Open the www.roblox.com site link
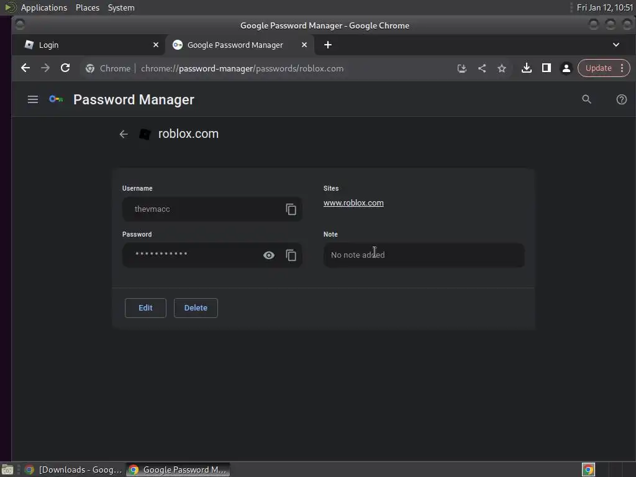 353,203
